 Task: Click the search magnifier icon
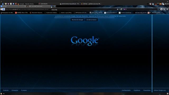(158, 9)
